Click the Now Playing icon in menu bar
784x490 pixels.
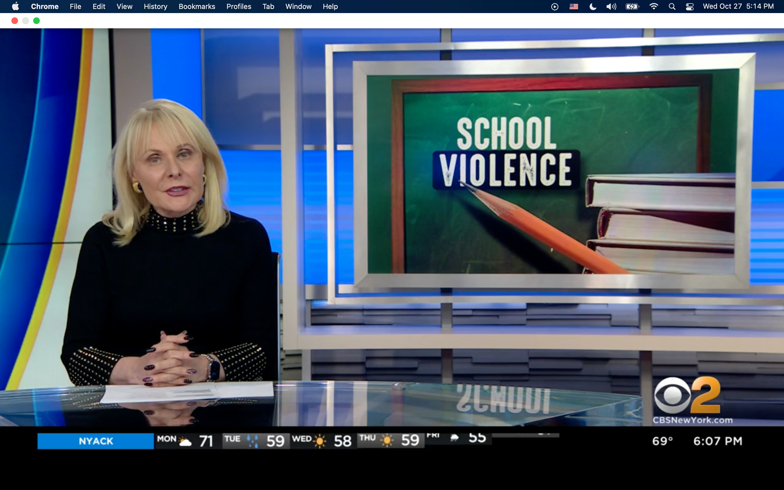click(x=555, y=7)
